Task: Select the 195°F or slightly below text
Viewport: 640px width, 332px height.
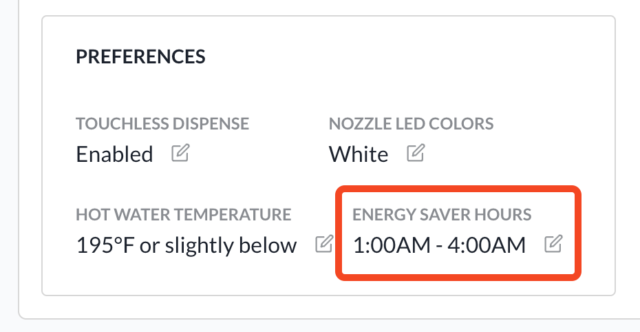Action: coord(186,245)
